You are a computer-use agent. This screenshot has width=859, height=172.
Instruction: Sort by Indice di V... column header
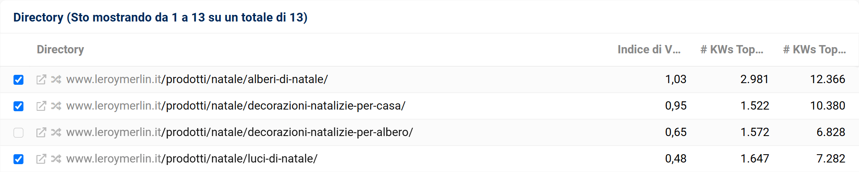649,50
